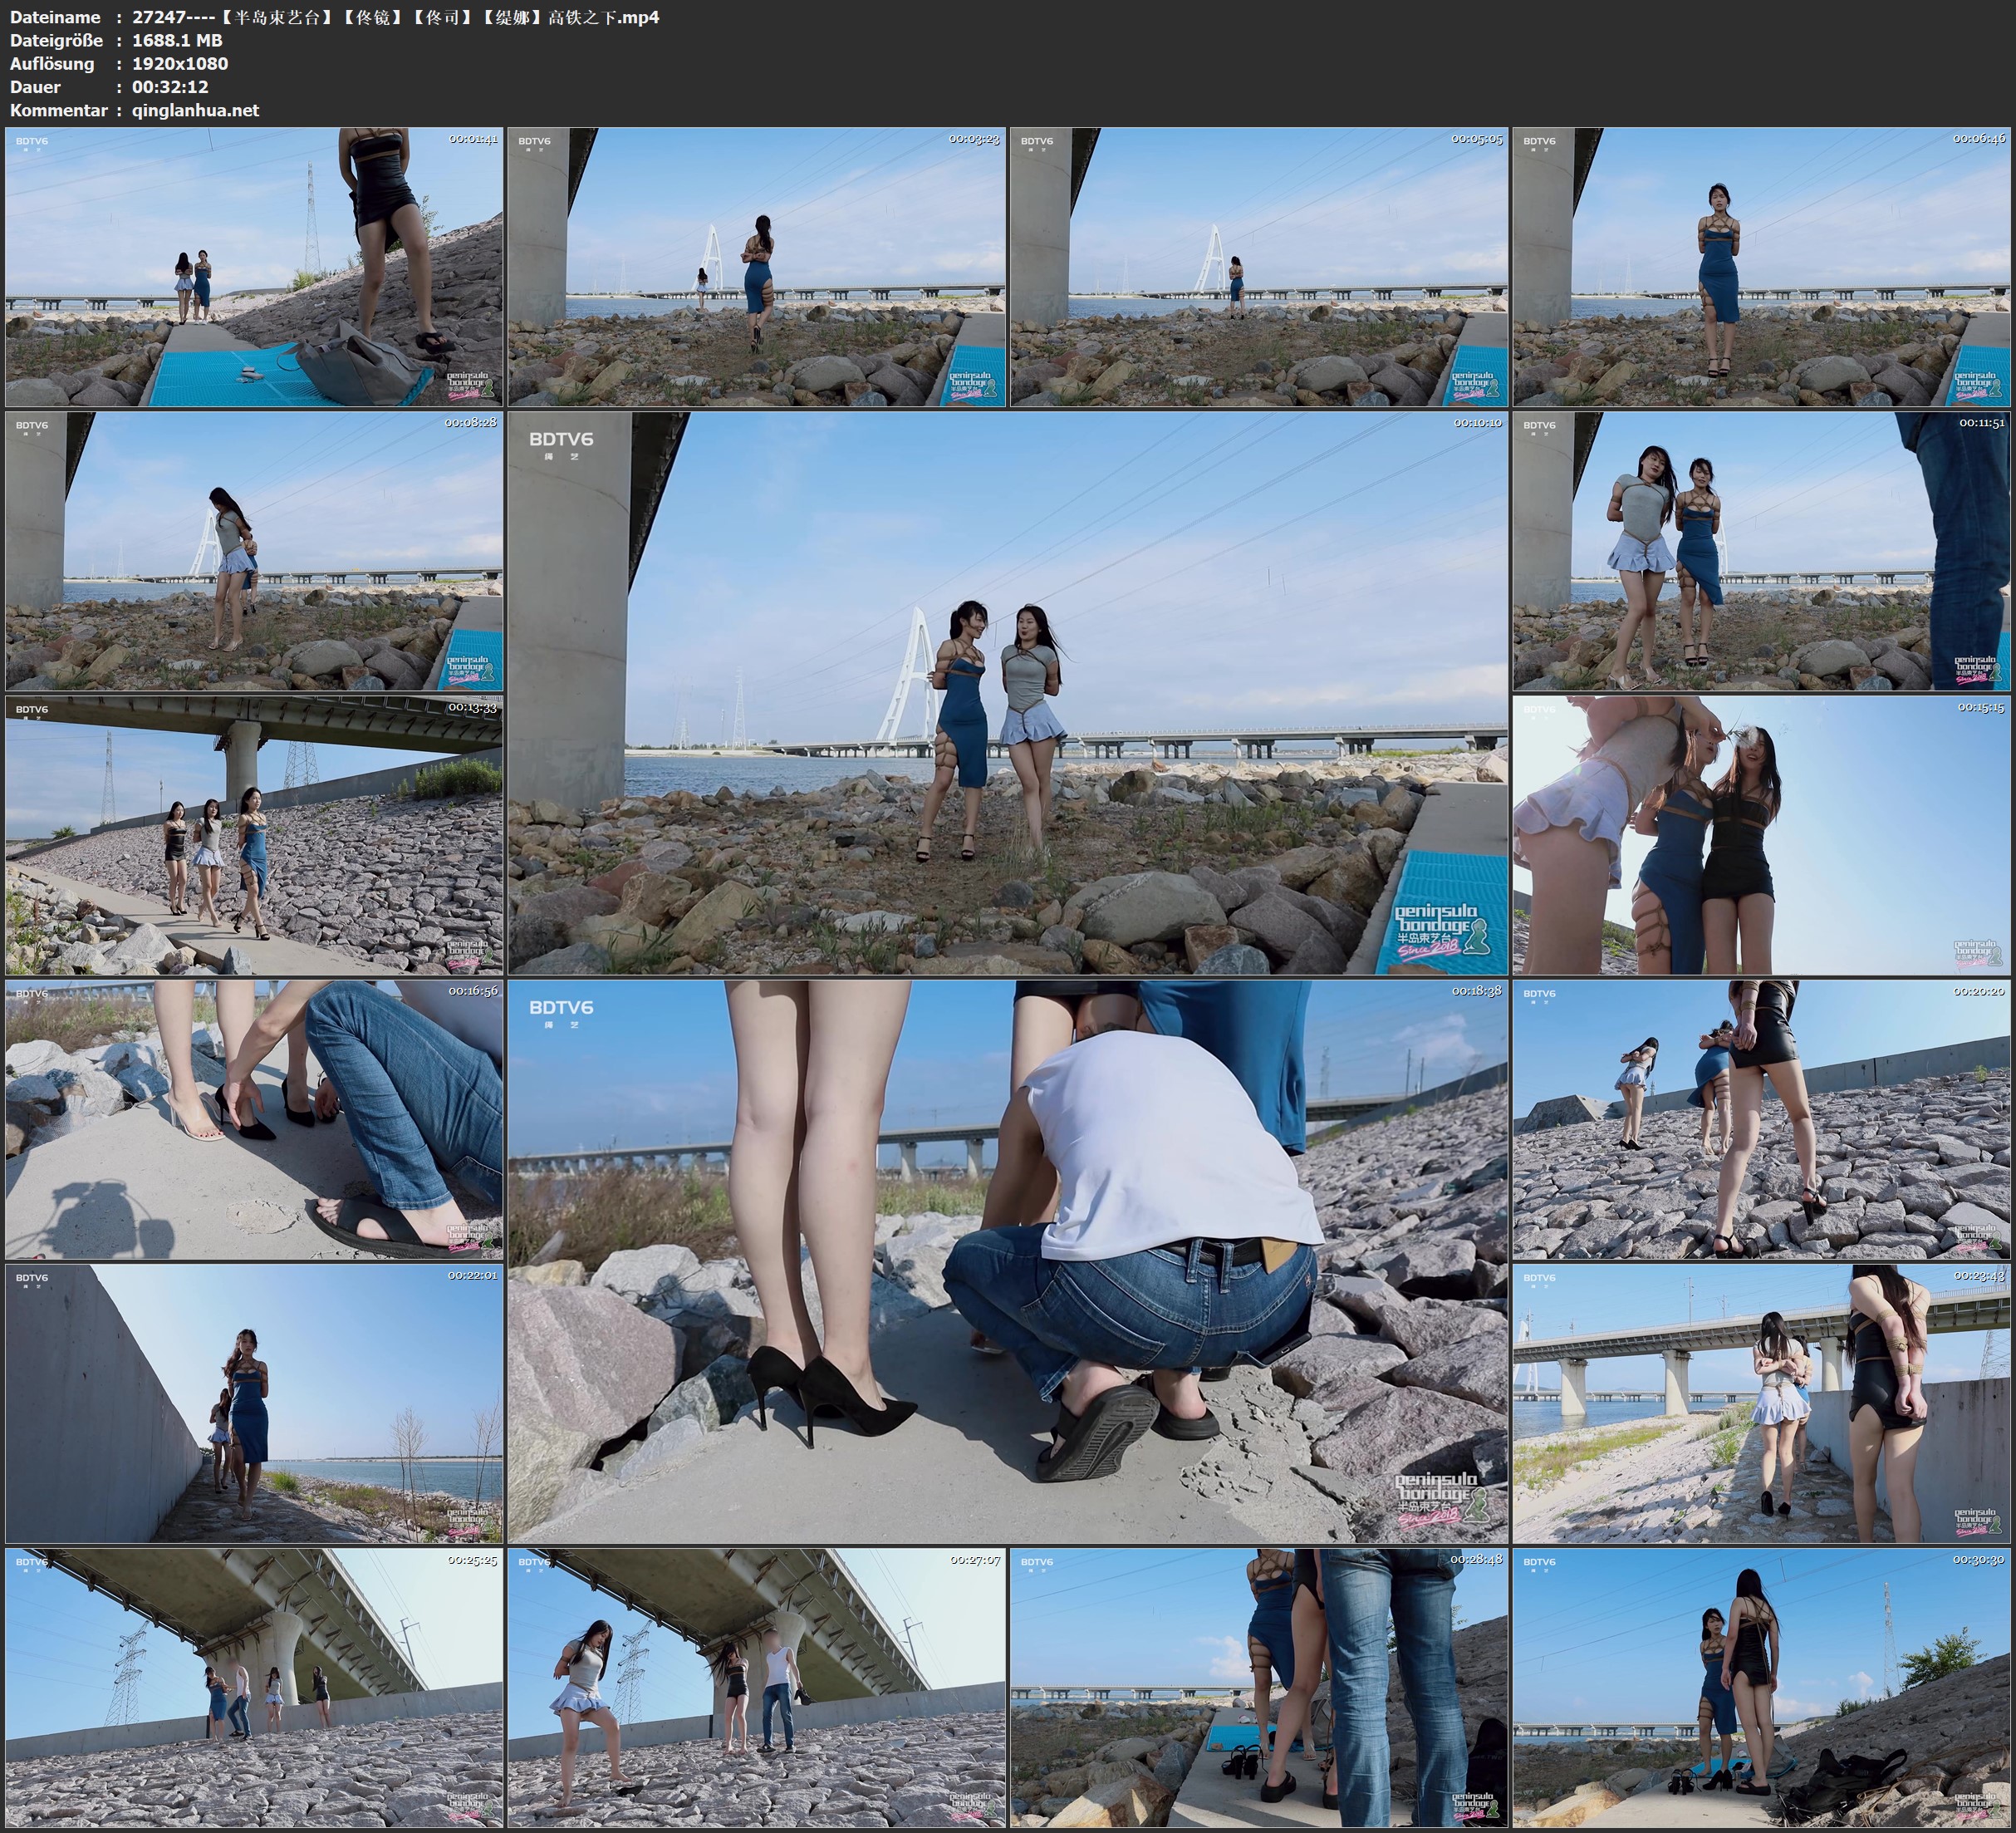Select the thumbnail stamped 00:25:25
Screen dimensions: 2016x1833
(254, 1687)
